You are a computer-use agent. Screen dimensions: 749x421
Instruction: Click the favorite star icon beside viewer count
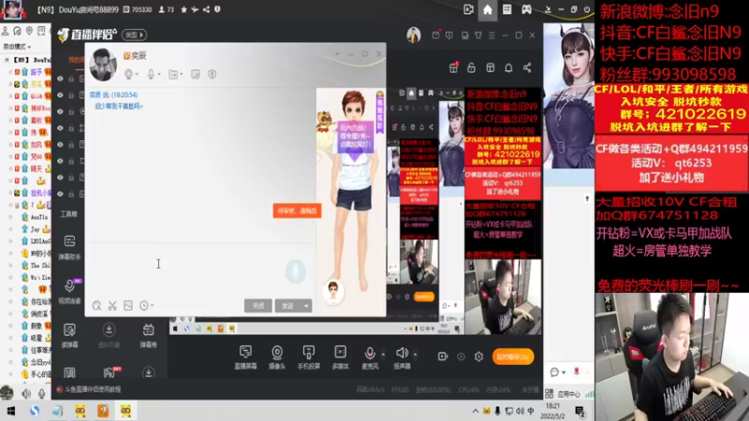click(184, 9)
